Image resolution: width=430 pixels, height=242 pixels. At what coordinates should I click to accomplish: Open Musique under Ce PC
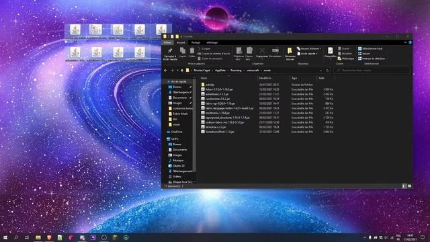point(178,161)
